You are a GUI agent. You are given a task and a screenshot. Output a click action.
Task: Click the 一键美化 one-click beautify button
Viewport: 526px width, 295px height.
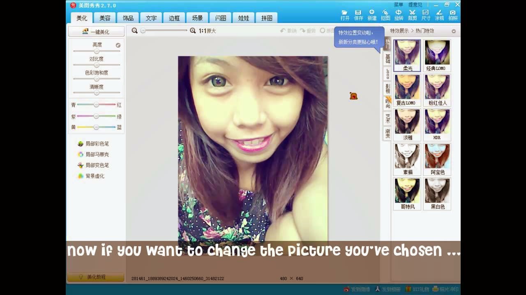click(97, 31)
